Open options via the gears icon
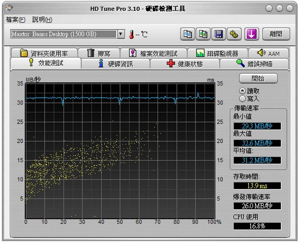The height and width of the screenshot is (243, 300). (x=233, y=34)
